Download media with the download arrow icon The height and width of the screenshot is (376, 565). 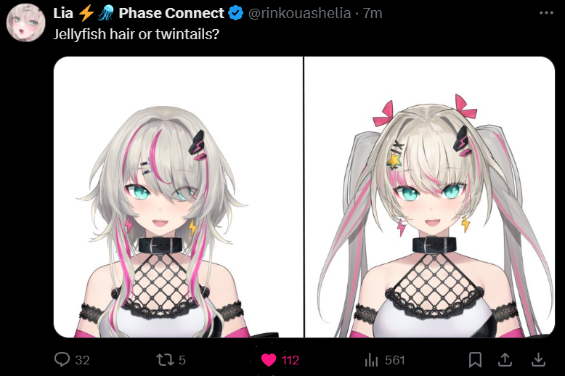click(x=538, y=359)
